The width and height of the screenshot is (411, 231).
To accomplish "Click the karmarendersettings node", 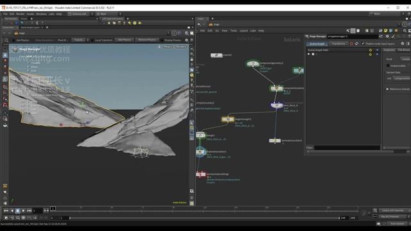I will 201,174.
